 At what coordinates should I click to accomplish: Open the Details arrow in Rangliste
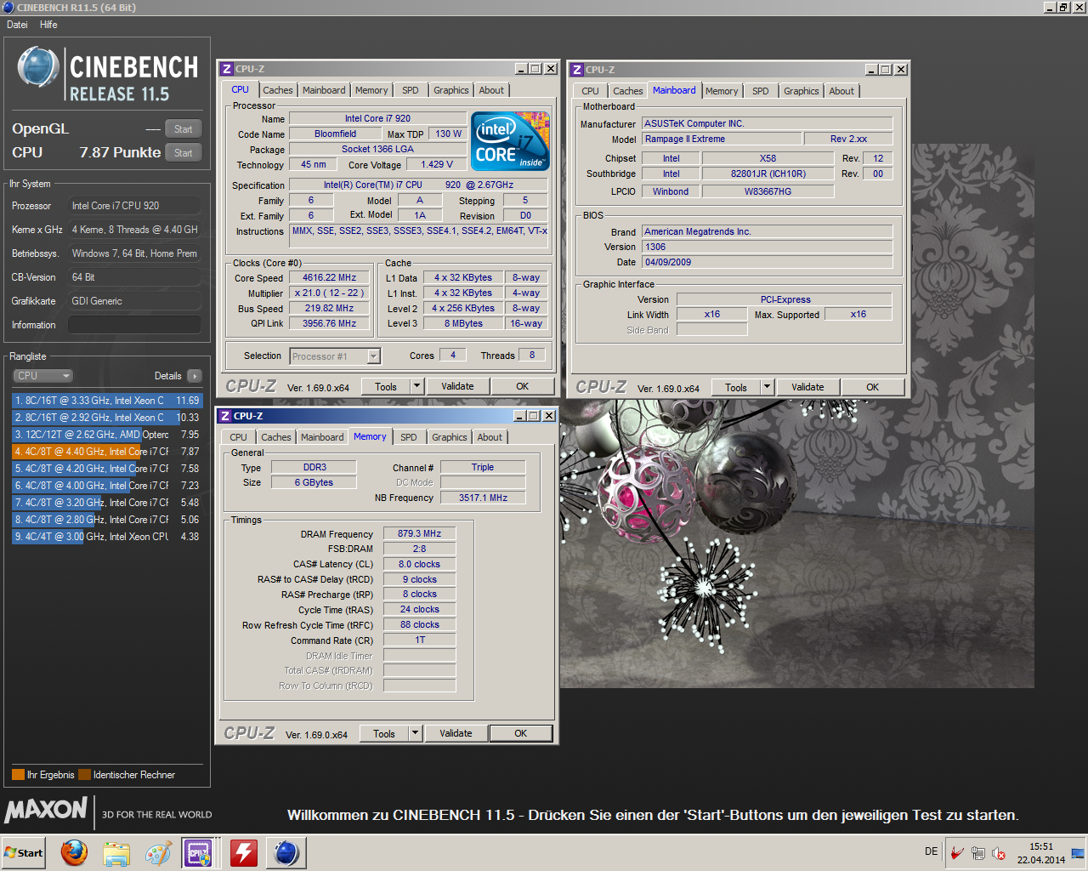pyautogui.click(x=195, y=376)
